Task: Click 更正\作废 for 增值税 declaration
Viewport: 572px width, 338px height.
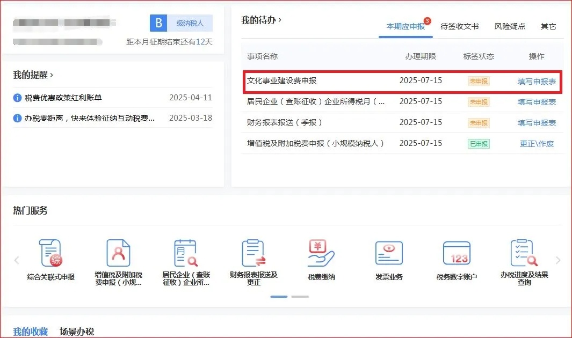Action: (x=537, y=144)
